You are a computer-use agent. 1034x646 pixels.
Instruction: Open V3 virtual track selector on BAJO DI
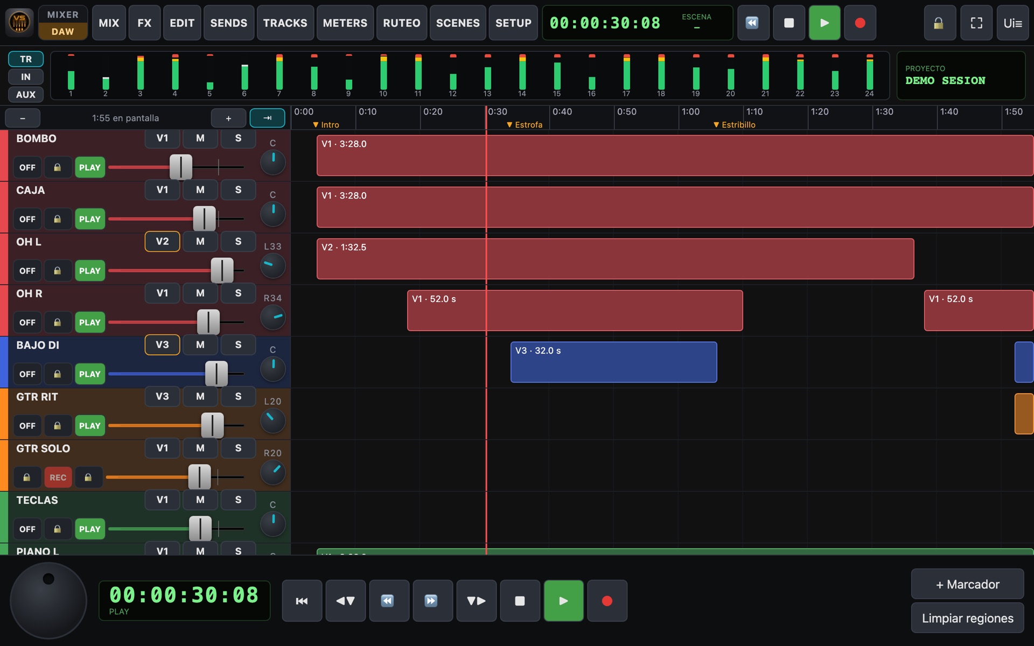162,345
